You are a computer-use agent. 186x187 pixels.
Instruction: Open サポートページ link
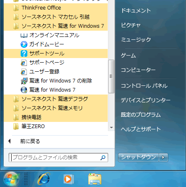click(56, 63)
